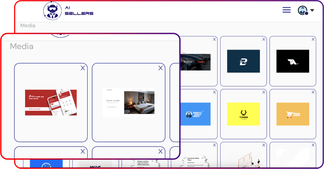Open the orange Expo Mart logo thumbnail
Image resolution: width=324 pixels, height=169 pixels.
[293, 114]
